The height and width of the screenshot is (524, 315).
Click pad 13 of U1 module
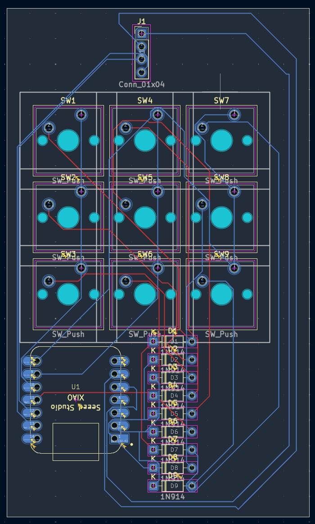(32, 425)
